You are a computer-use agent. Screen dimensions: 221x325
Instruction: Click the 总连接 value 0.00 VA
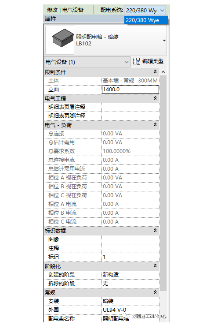130,134
